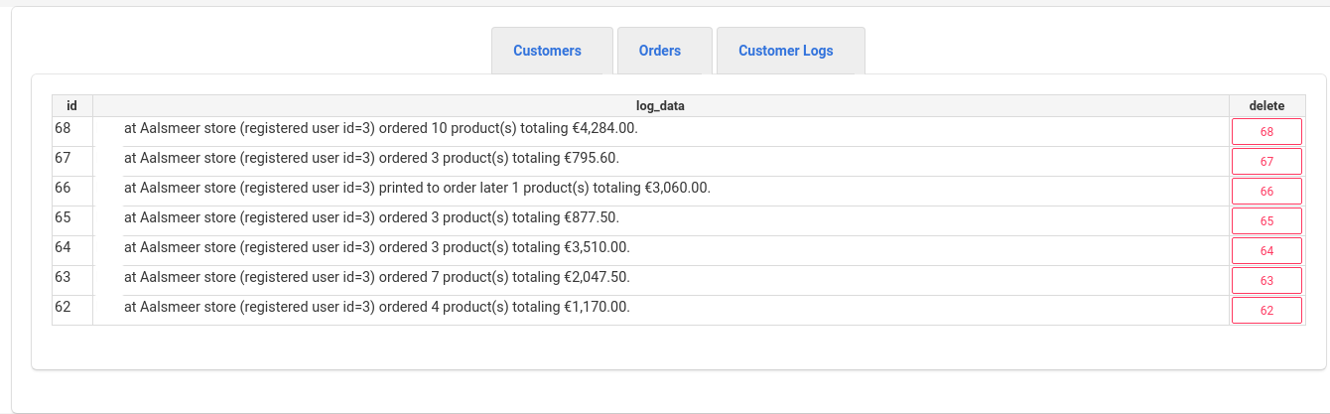Click the log row totaling €877.50
This screenshot has height=414, width=1330.
tap(371, 217)
